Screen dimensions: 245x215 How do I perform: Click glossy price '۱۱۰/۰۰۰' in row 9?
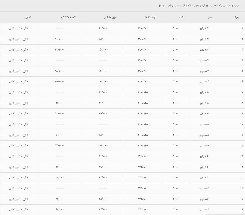(x=59, y=113)
